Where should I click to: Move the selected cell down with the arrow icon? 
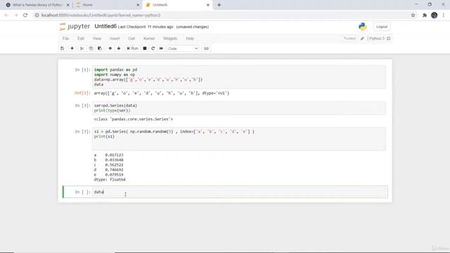point(119,48)
